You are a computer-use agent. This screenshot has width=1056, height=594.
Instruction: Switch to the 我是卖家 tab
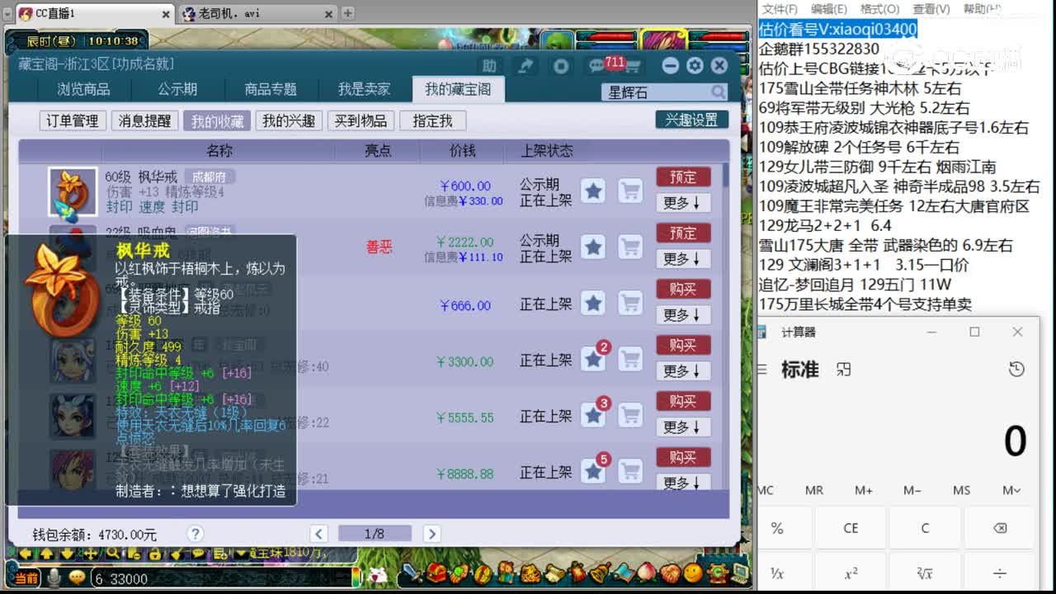(366, 89)
